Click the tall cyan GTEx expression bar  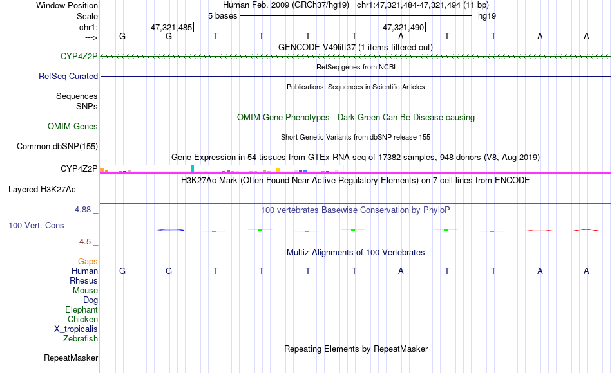[192, 168]
